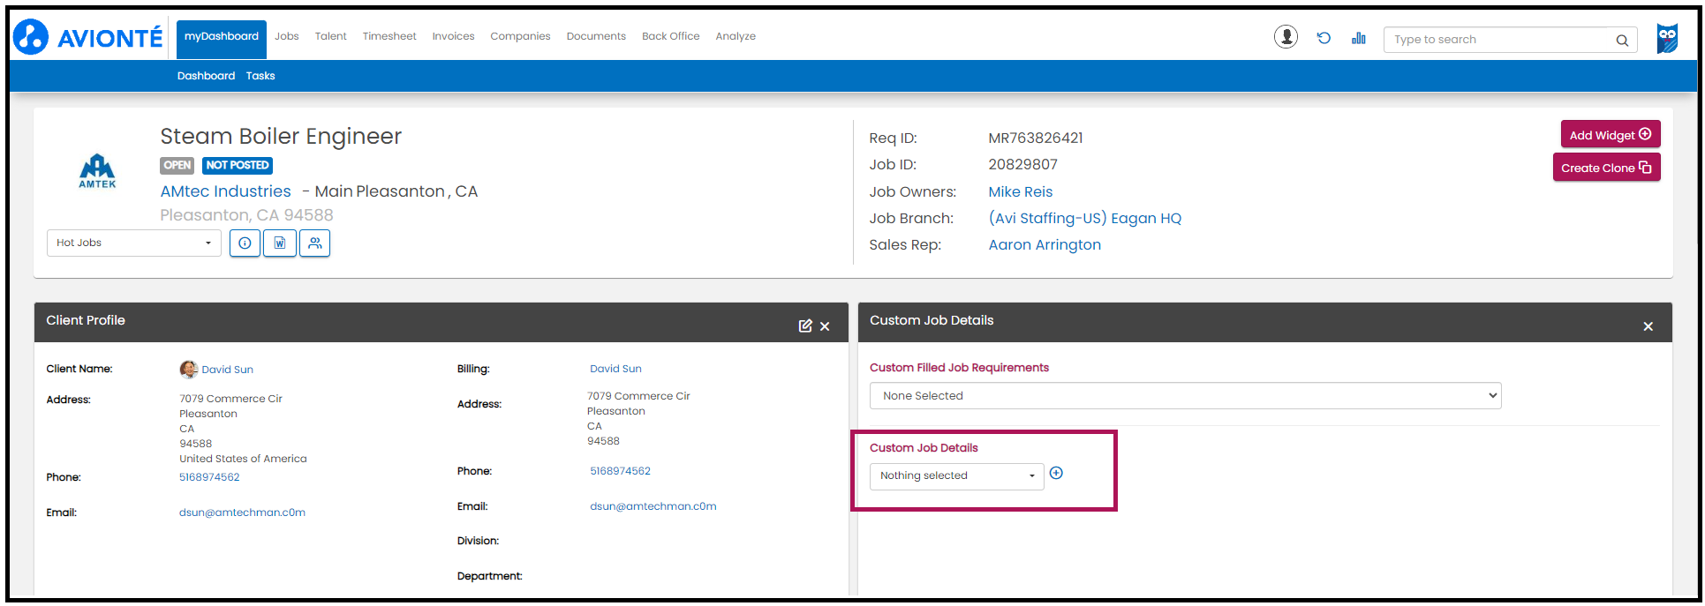Click the Job ID value 20829807
1705x606 pixels.
coord(1022,165)
